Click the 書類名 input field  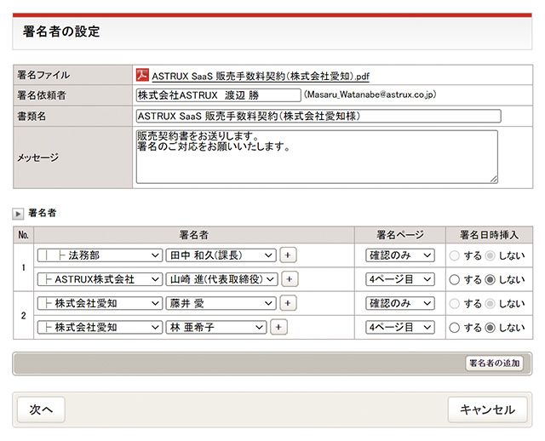pos(318,116)
